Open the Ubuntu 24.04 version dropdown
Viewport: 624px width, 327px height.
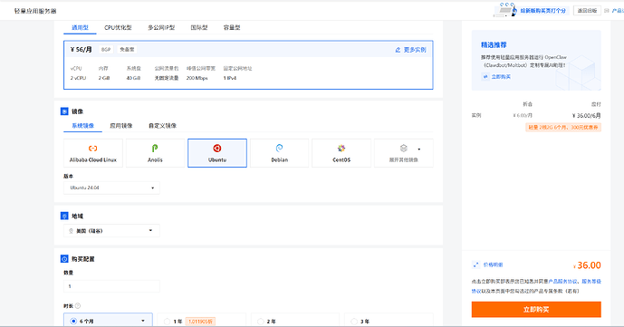[x=111, y=188]
